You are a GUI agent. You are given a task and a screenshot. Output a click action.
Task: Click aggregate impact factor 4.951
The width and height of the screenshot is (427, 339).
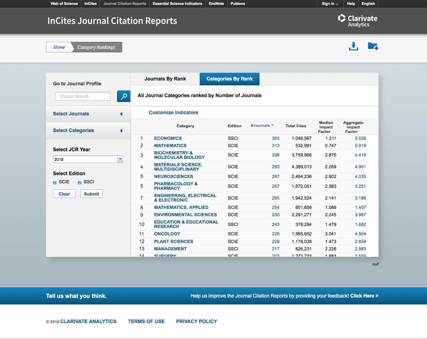360,167
